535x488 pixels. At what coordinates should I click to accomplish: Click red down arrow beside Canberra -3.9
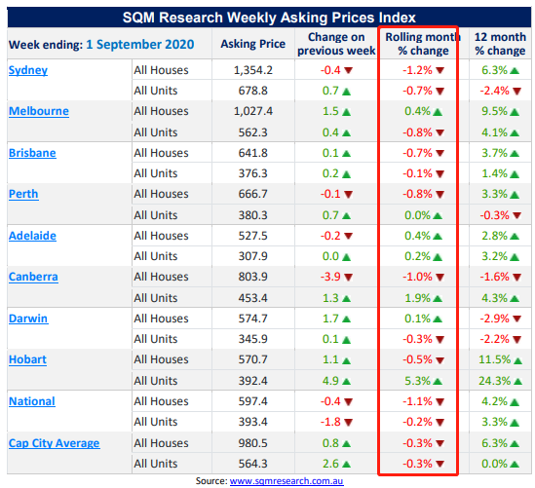click(x=348, y=277)
